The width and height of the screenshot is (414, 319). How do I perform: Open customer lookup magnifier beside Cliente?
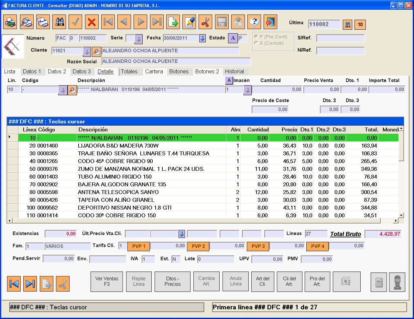click(96, 51)
